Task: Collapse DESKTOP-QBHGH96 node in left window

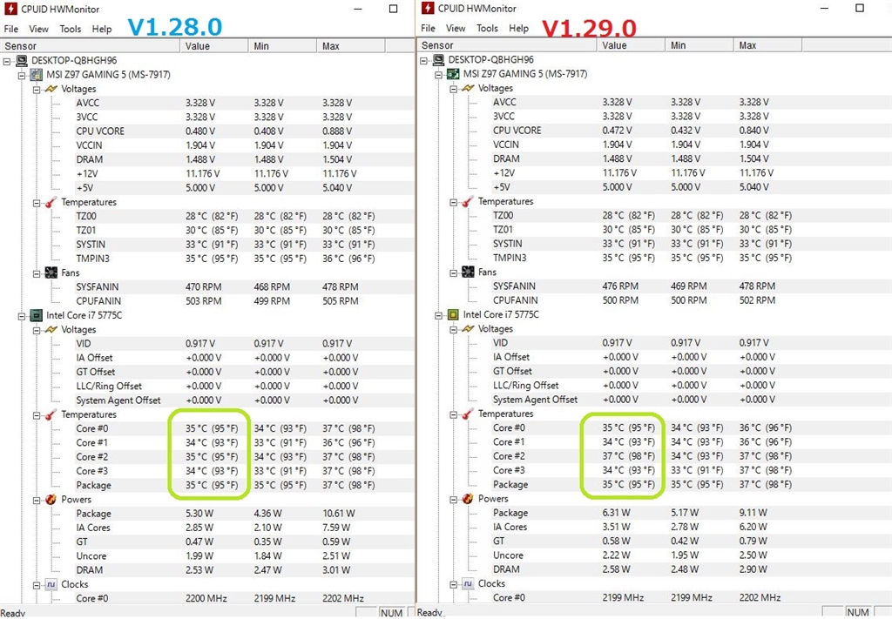Action: 7,61
